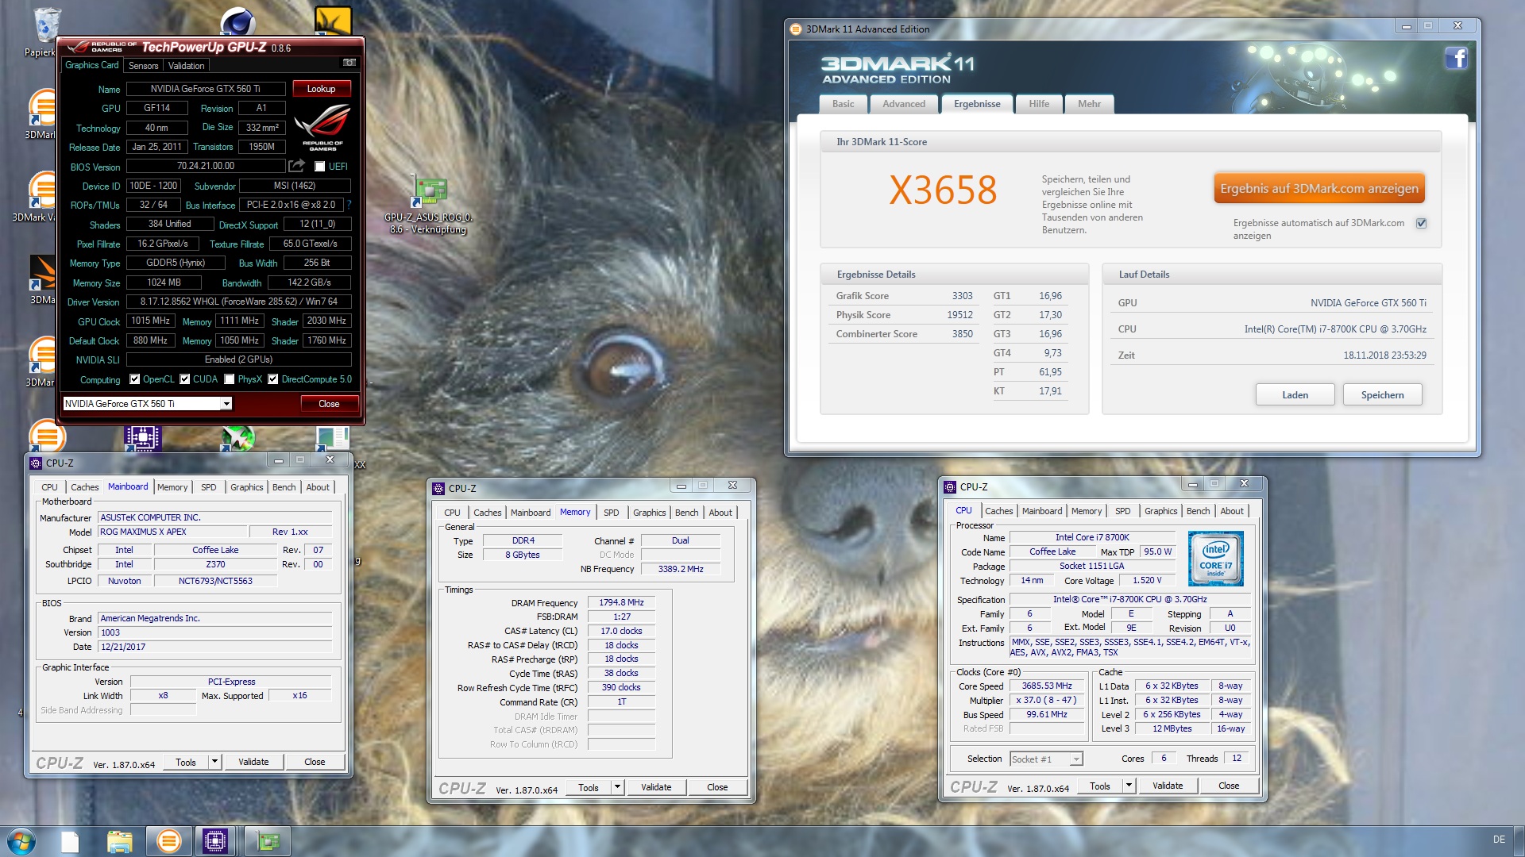
Task: Click the Intel Core i7 logo in CPU-Z
Action: [x=1215, y=559]
